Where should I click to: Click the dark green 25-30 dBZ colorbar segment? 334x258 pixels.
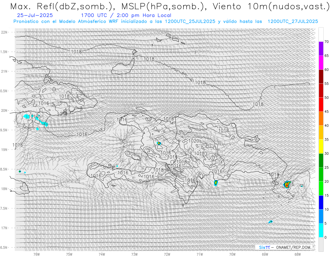click(321, 160)
